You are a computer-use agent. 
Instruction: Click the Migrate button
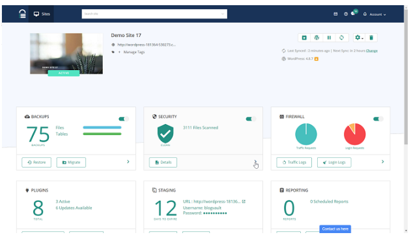point(71,162)
